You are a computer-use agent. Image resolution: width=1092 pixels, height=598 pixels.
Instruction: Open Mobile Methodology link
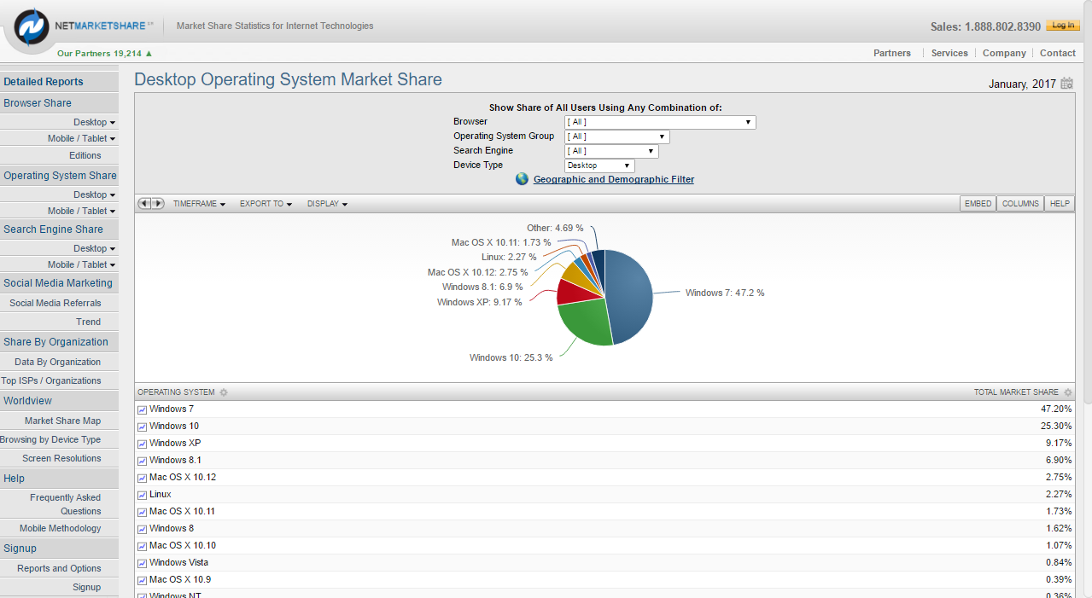click(61, 528)
